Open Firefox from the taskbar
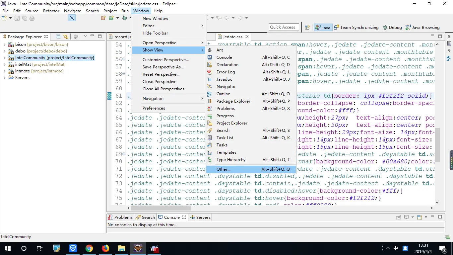 point(105,248)
